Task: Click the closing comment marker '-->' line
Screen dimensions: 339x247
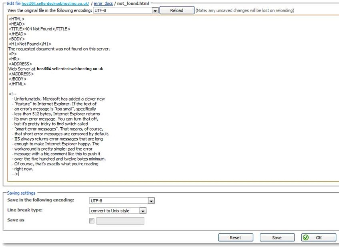Action: [15, 174]
